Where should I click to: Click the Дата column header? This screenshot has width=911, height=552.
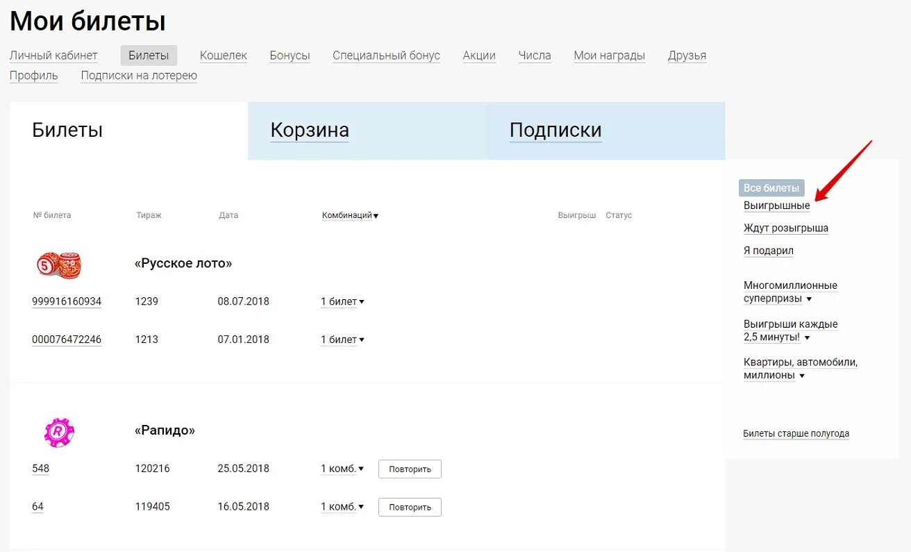pos(228,215)
